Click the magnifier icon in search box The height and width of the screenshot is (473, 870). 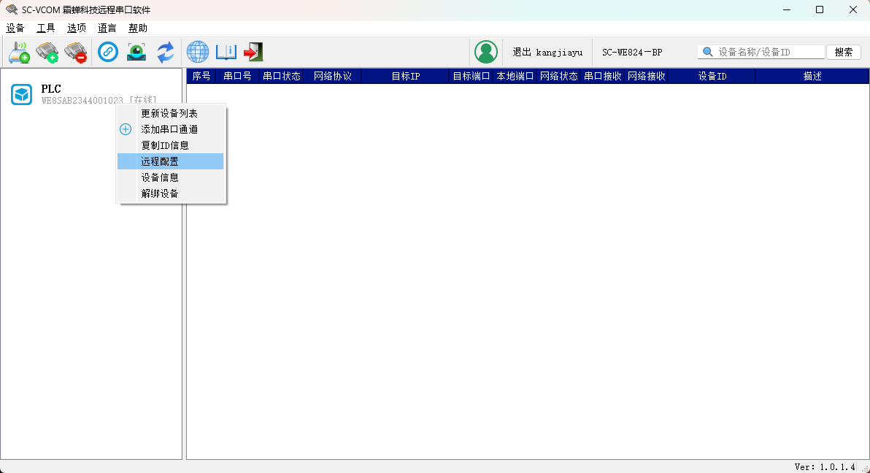tap(707, 52)
